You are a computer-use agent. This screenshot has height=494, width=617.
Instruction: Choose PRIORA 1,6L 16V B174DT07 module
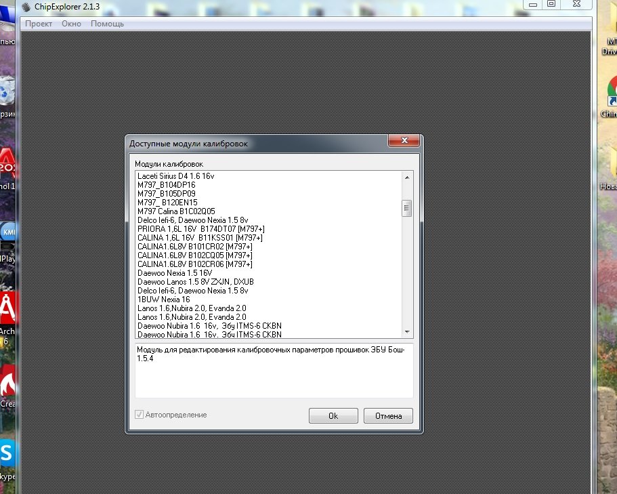200,229
